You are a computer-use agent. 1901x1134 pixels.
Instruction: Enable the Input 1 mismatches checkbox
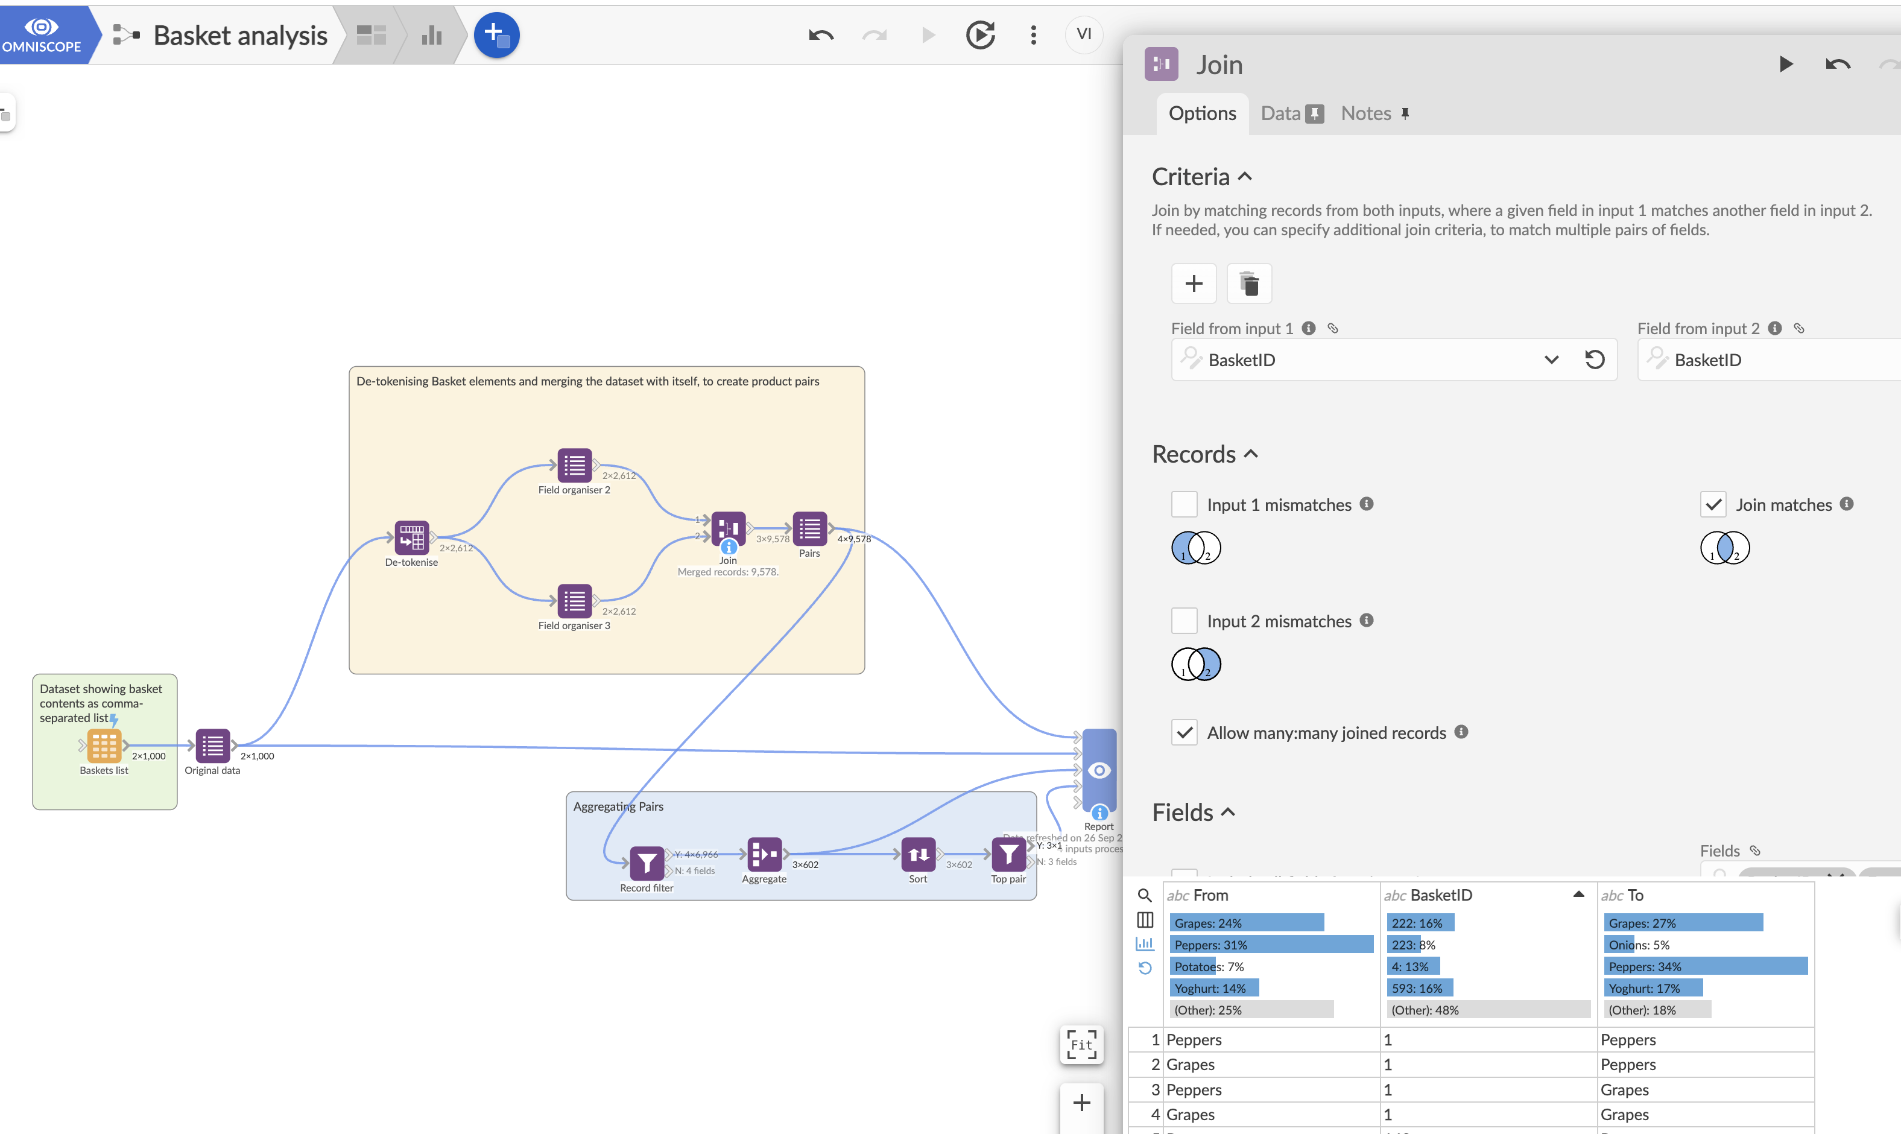point(1185,504)
